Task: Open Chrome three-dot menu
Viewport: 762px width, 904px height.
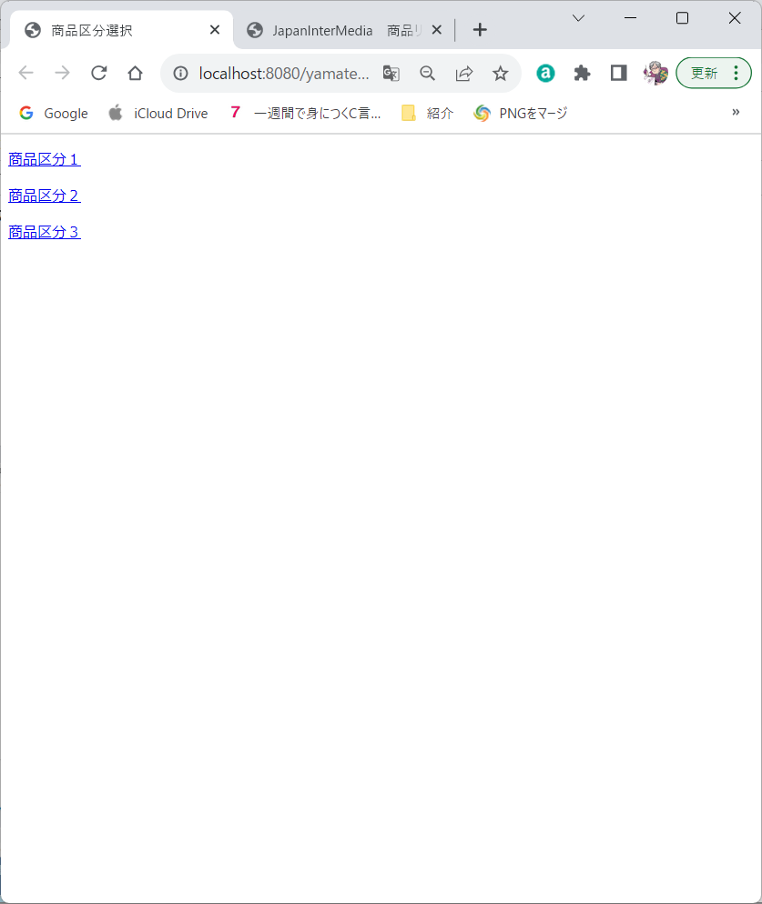Action: point(736,74)
